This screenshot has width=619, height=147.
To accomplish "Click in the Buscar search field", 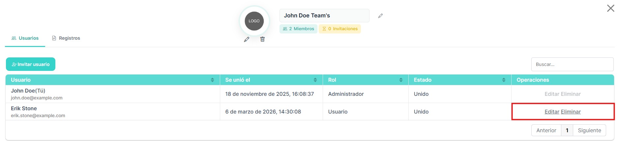I will (x=572, y=64).
